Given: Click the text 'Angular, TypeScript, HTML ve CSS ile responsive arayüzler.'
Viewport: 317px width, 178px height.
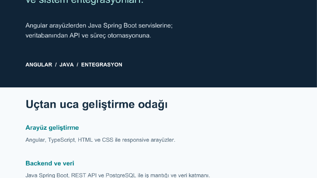Looking at the screenshot, I should [x=100, y=140].
